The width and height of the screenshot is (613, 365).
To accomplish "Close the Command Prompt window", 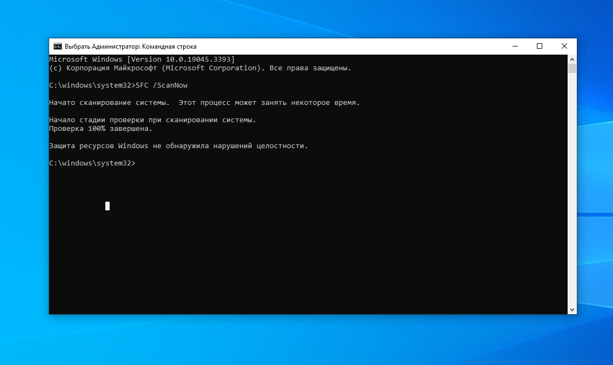I will pos(564,46).
